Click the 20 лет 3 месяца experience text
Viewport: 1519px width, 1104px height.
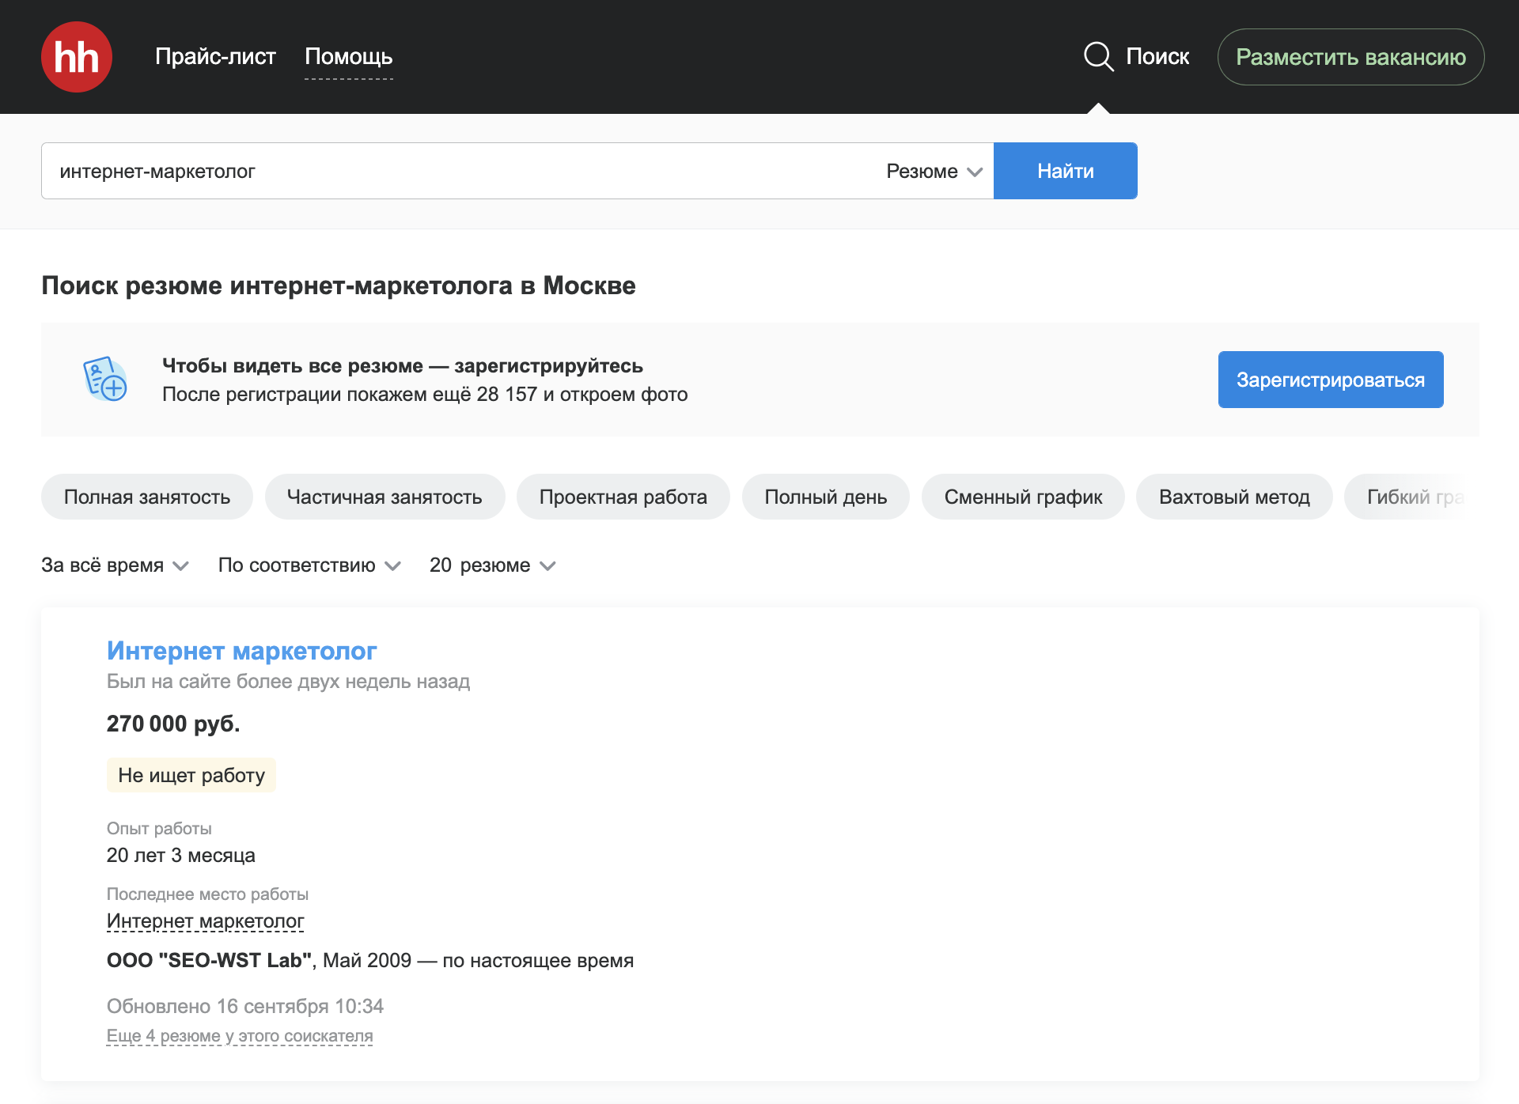tap(181, 856)
